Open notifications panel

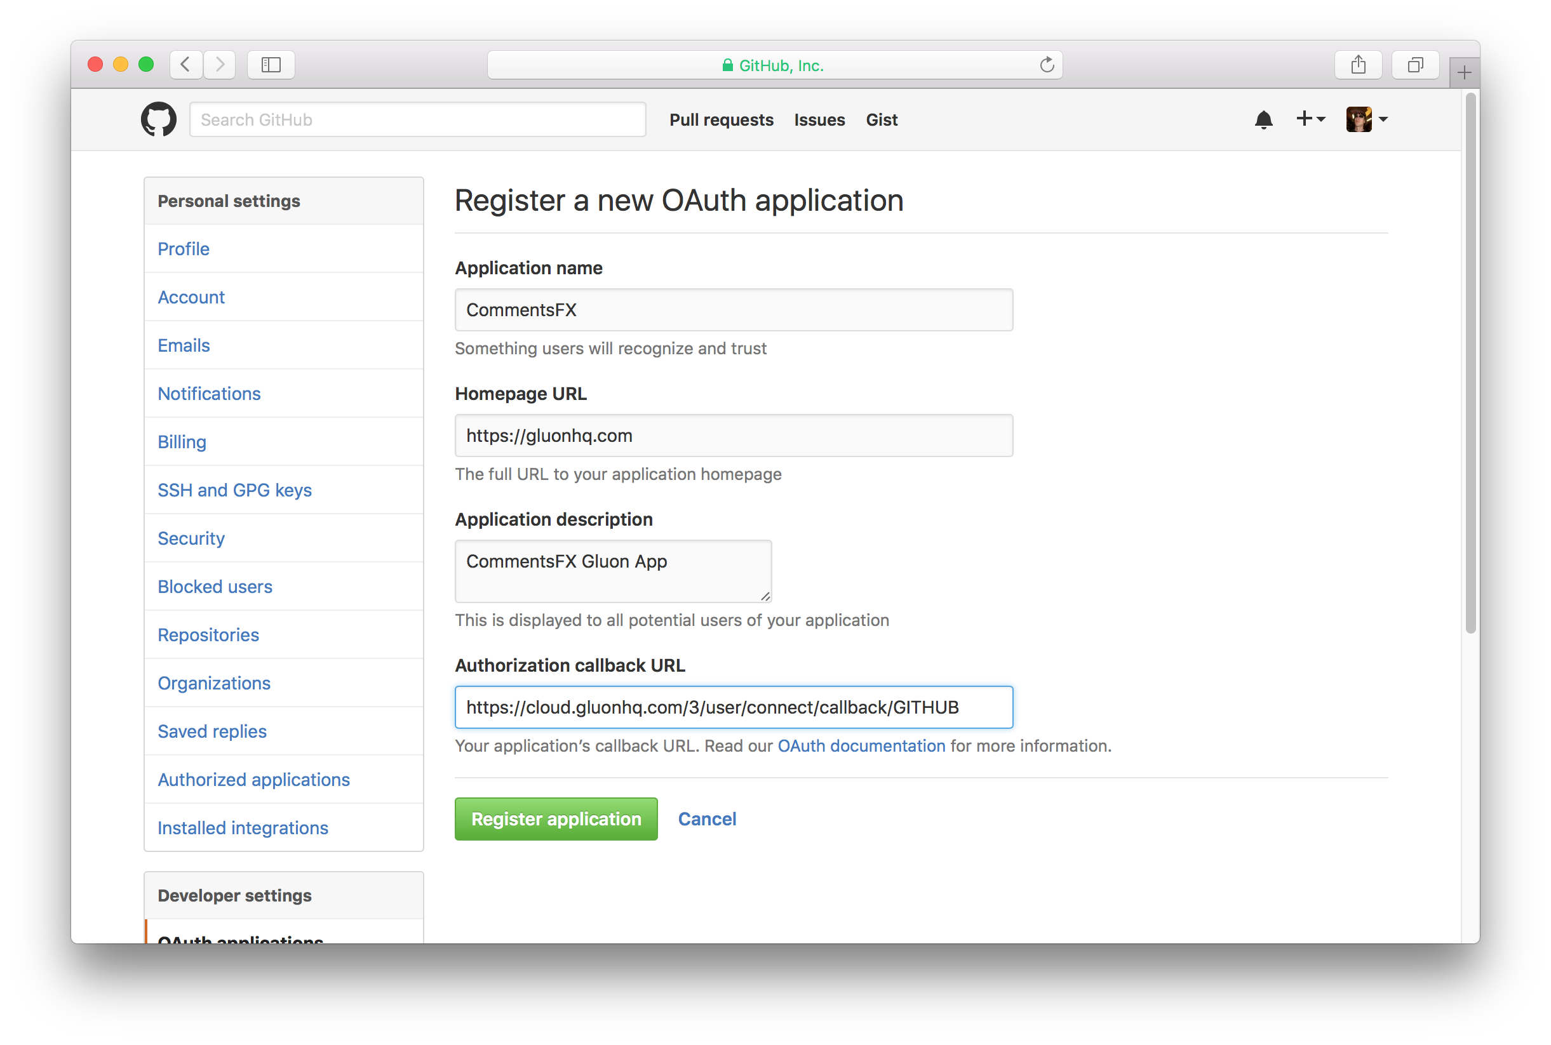[x=1264, y=118]
